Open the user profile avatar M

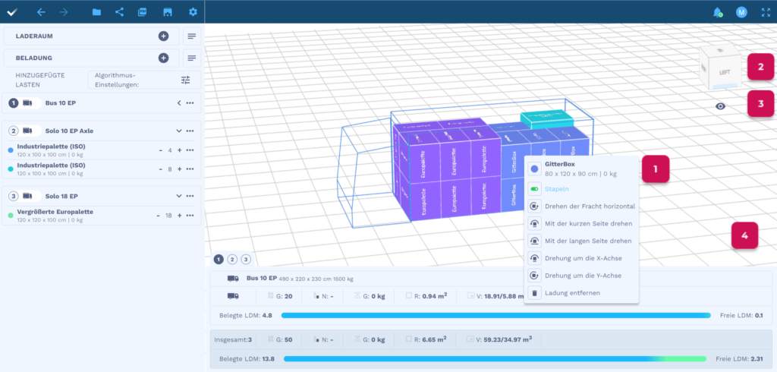click(741, 12)
